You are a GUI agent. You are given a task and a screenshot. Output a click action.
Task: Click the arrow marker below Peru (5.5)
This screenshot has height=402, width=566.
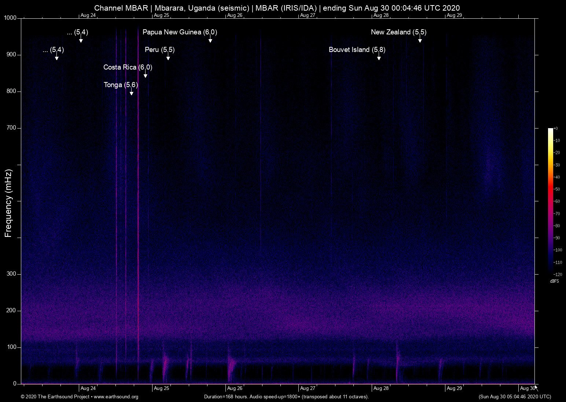168,57
